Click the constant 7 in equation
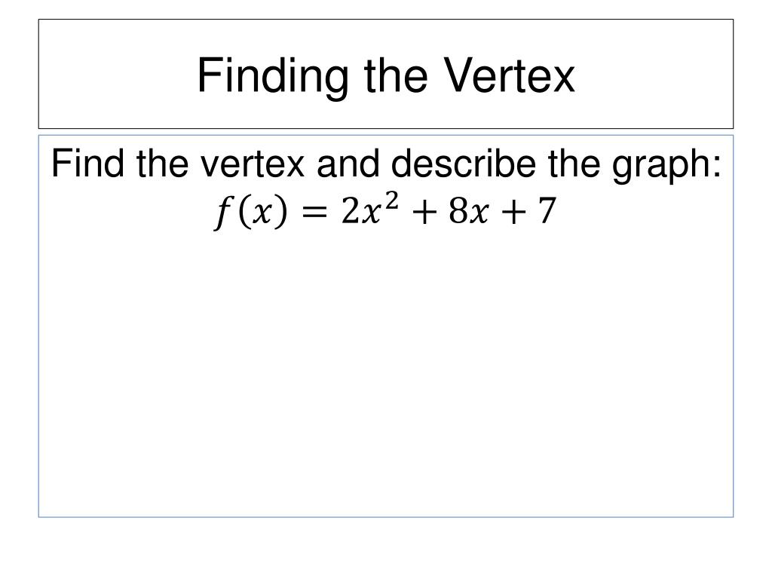The height and width of the screenshot is (579, 772). click(x=547, y=211)
